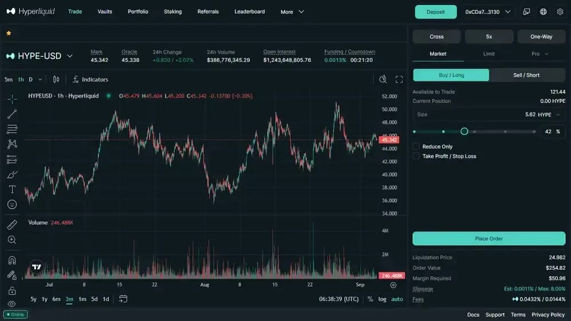Click the TradingView logo
571x321 pixels.
coord(37,267)
